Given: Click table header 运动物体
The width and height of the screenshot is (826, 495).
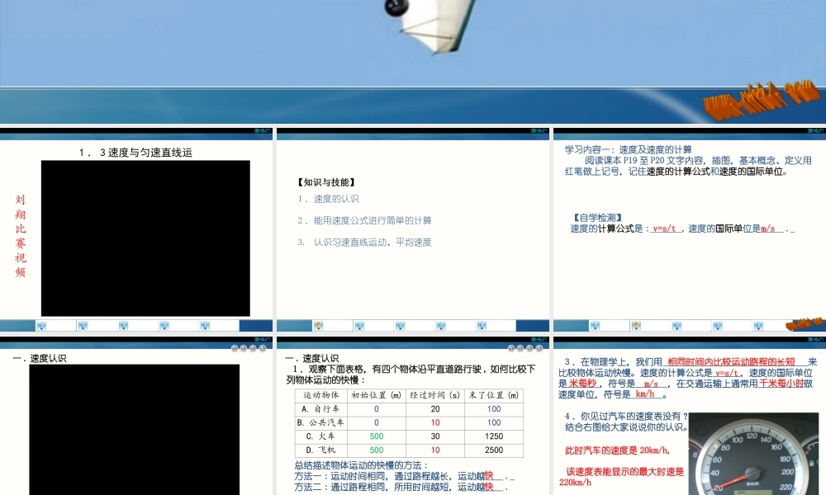Looking at the screenshot, I should [320, 395].
